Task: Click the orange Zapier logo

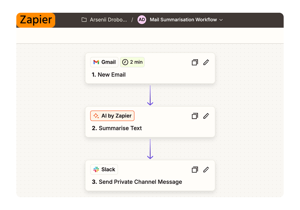Action: pos(36,20)
